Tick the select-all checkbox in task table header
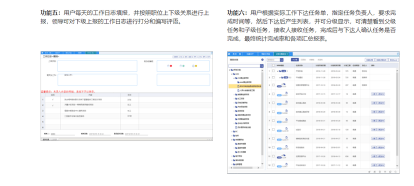Screen dimensions: 414x186 coord(273,65)
